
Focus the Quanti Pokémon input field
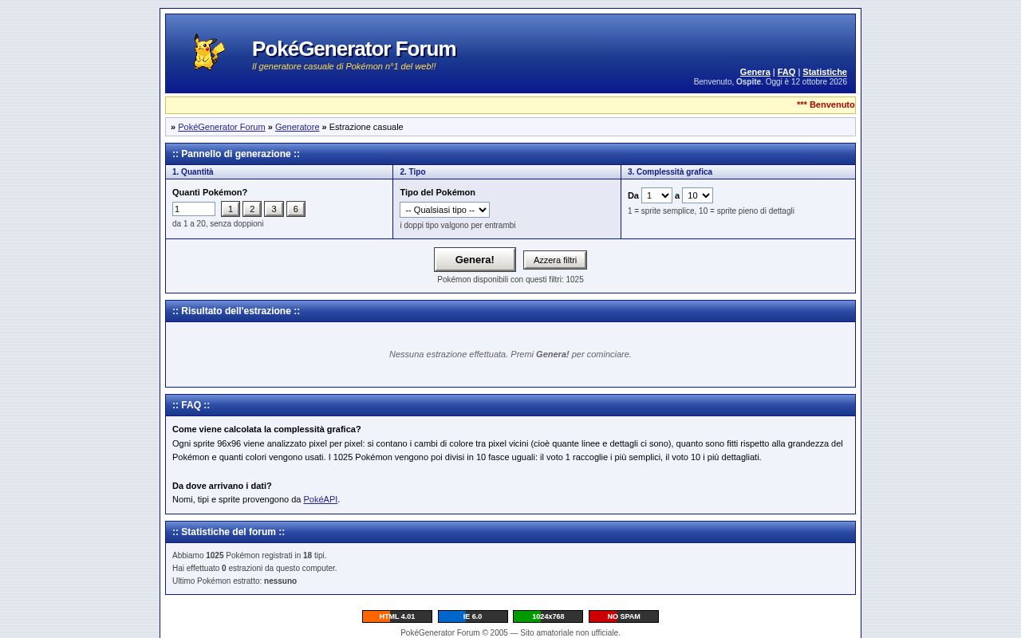[x=194, y=209]
